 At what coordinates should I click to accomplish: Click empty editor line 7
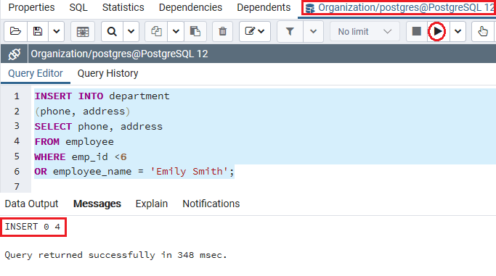[264, 186]
